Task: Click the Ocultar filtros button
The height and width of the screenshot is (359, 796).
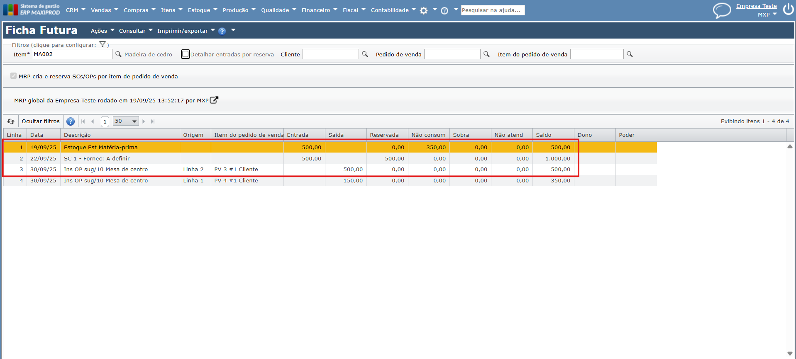Action: (x=41, y=121)
